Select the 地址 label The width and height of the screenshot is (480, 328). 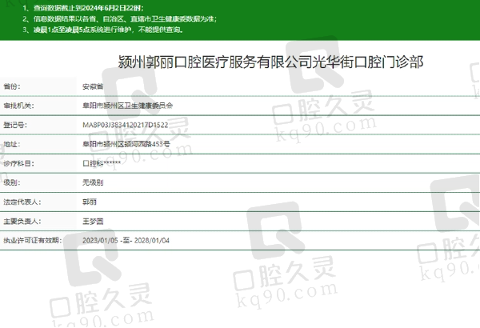click(x=12, y=144)
